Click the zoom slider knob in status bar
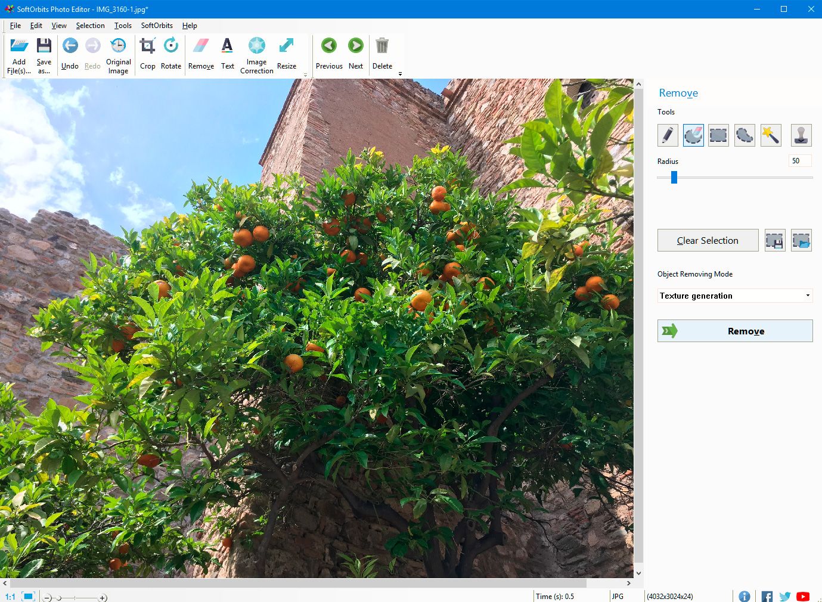 [58, 597]
